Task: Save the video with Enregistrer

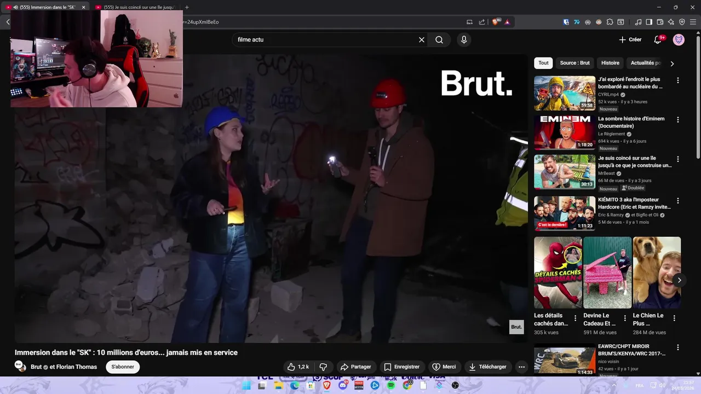Action: point(401,367)
